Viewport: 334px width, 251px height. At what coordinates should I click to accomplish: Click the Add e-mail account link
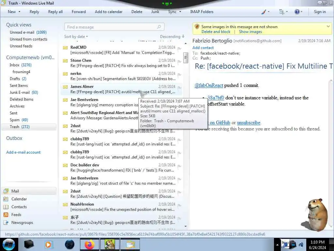click(23, 152)
